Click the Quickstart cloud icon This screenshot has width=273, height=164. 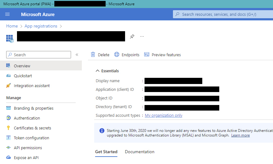(8, 76)
